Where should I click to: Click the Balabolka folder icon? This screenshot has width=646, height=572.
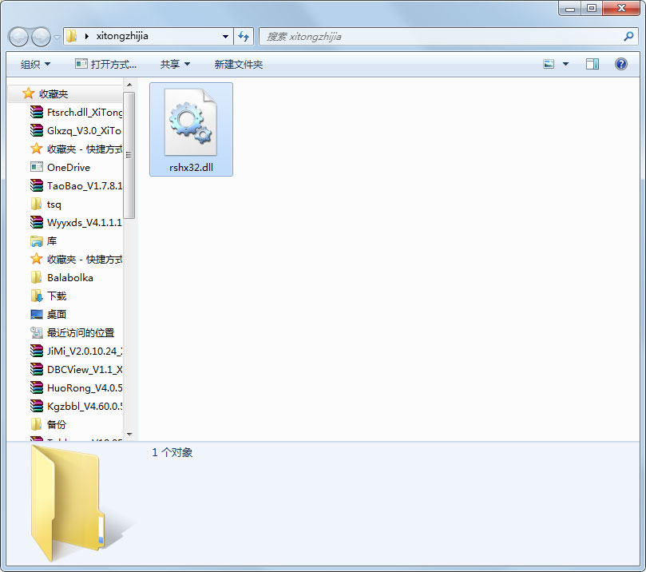pos(37,277)
